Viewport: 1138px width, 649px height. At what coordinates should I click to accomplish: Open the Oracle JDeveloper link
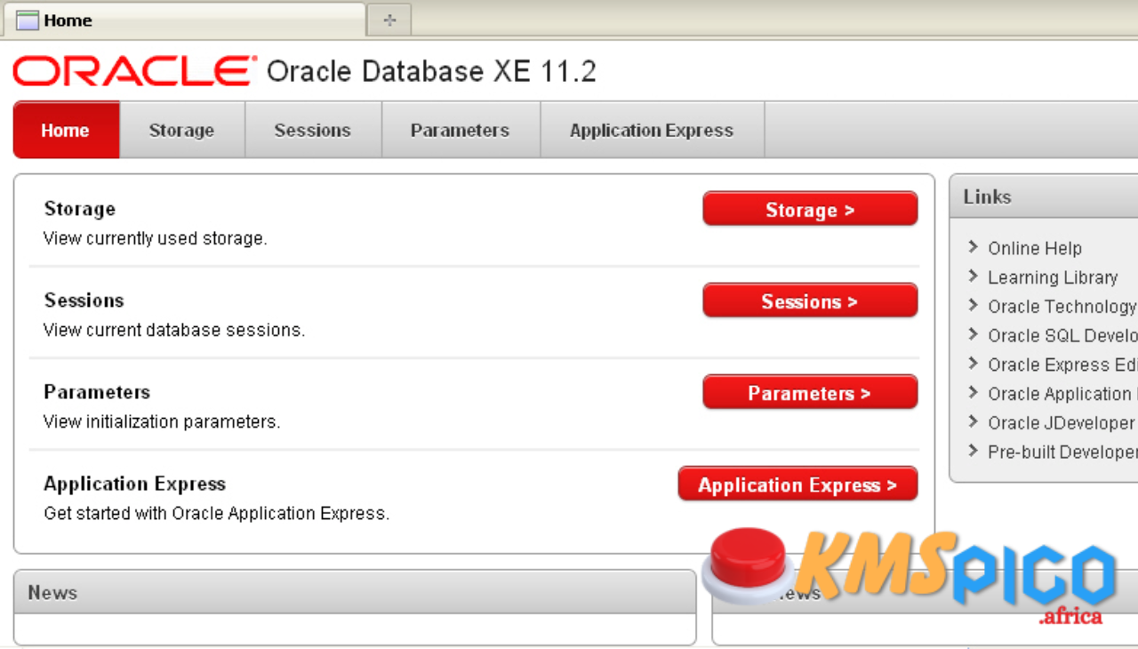[1062, 423]
